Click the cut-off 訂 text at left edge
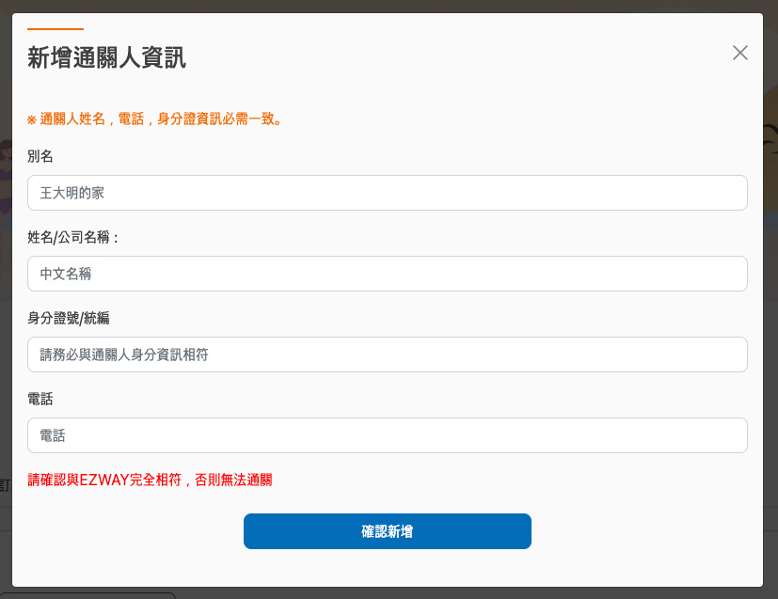Viewport: 778px width, 599px height. tap(5, 485)
